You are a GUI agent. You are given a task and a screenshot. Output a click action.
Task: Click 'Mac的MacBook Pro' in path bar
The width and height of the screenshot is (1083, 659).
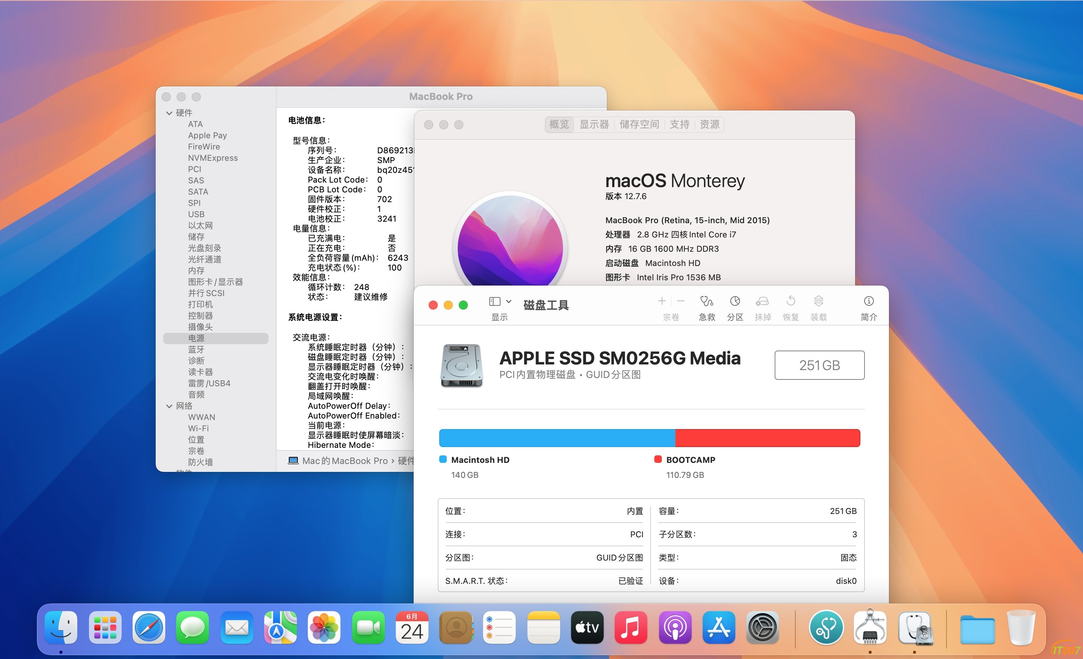coord(344,461)
